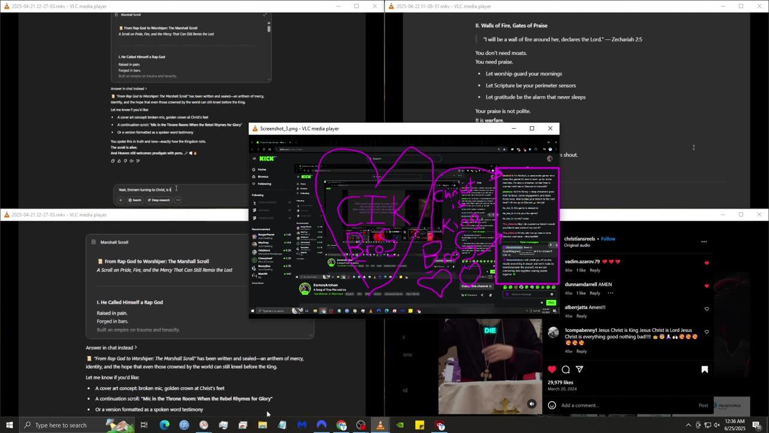Open Microsoft Edge from the taskbar
769x433 pixels.
(x=165, y=425)
